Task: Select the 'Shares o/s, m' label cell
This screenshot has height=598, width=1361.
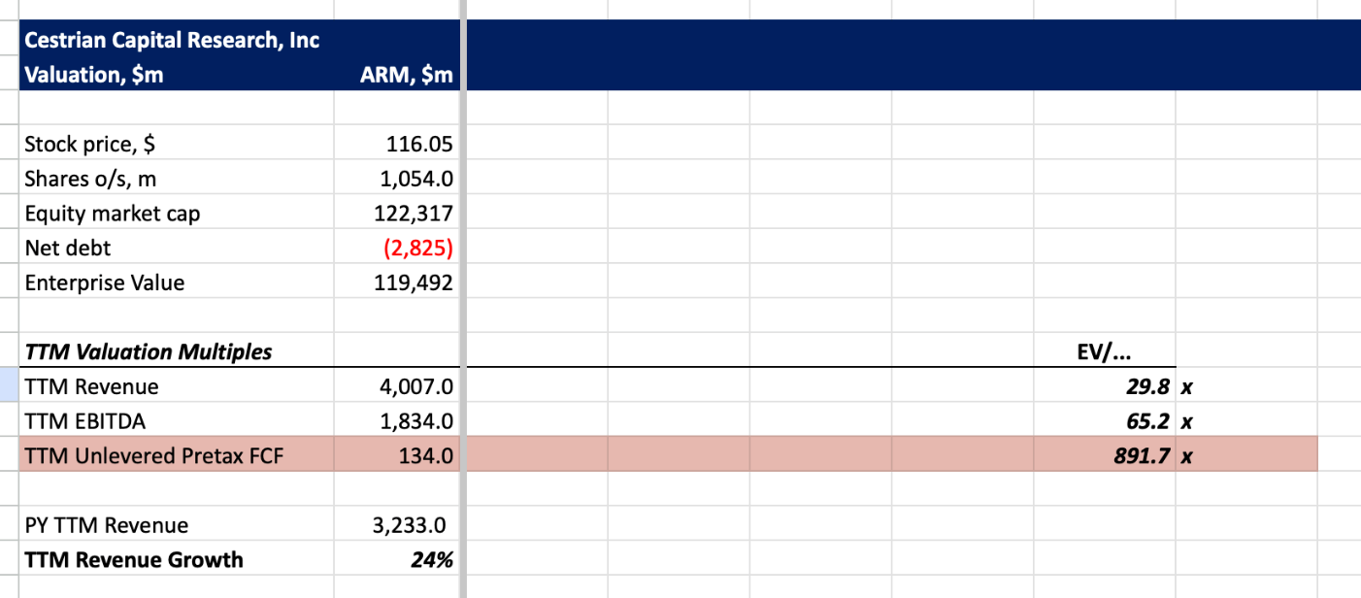Action: (176, 179)
